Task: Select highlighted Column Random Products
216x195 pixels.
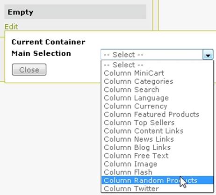Action: coord(157,181)
